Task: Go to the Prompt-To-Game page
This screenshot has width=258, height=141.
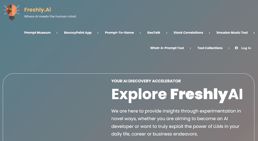Action: [119, 33]
